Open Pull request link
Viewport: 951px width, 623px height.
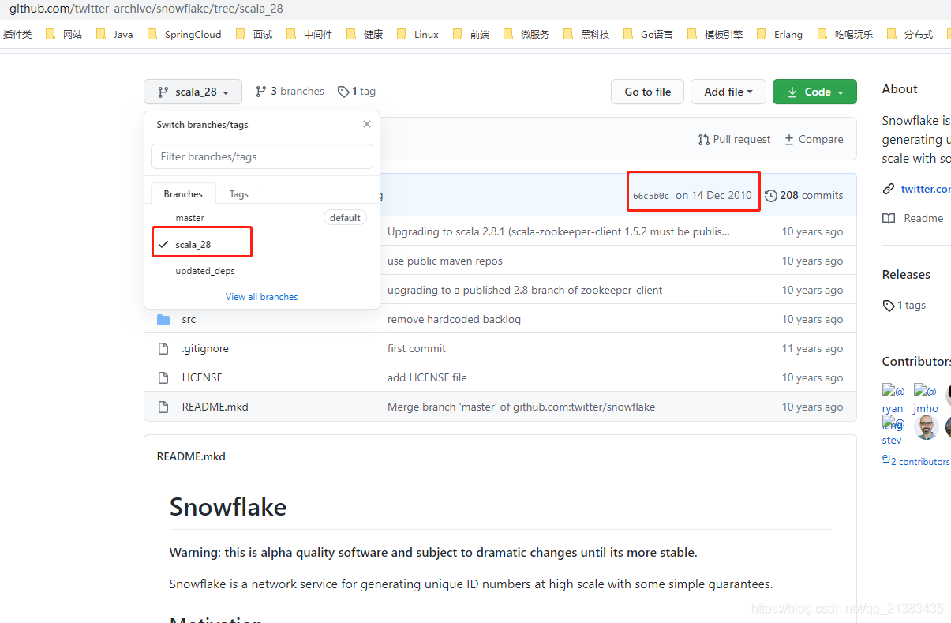[x=734, y=139]
